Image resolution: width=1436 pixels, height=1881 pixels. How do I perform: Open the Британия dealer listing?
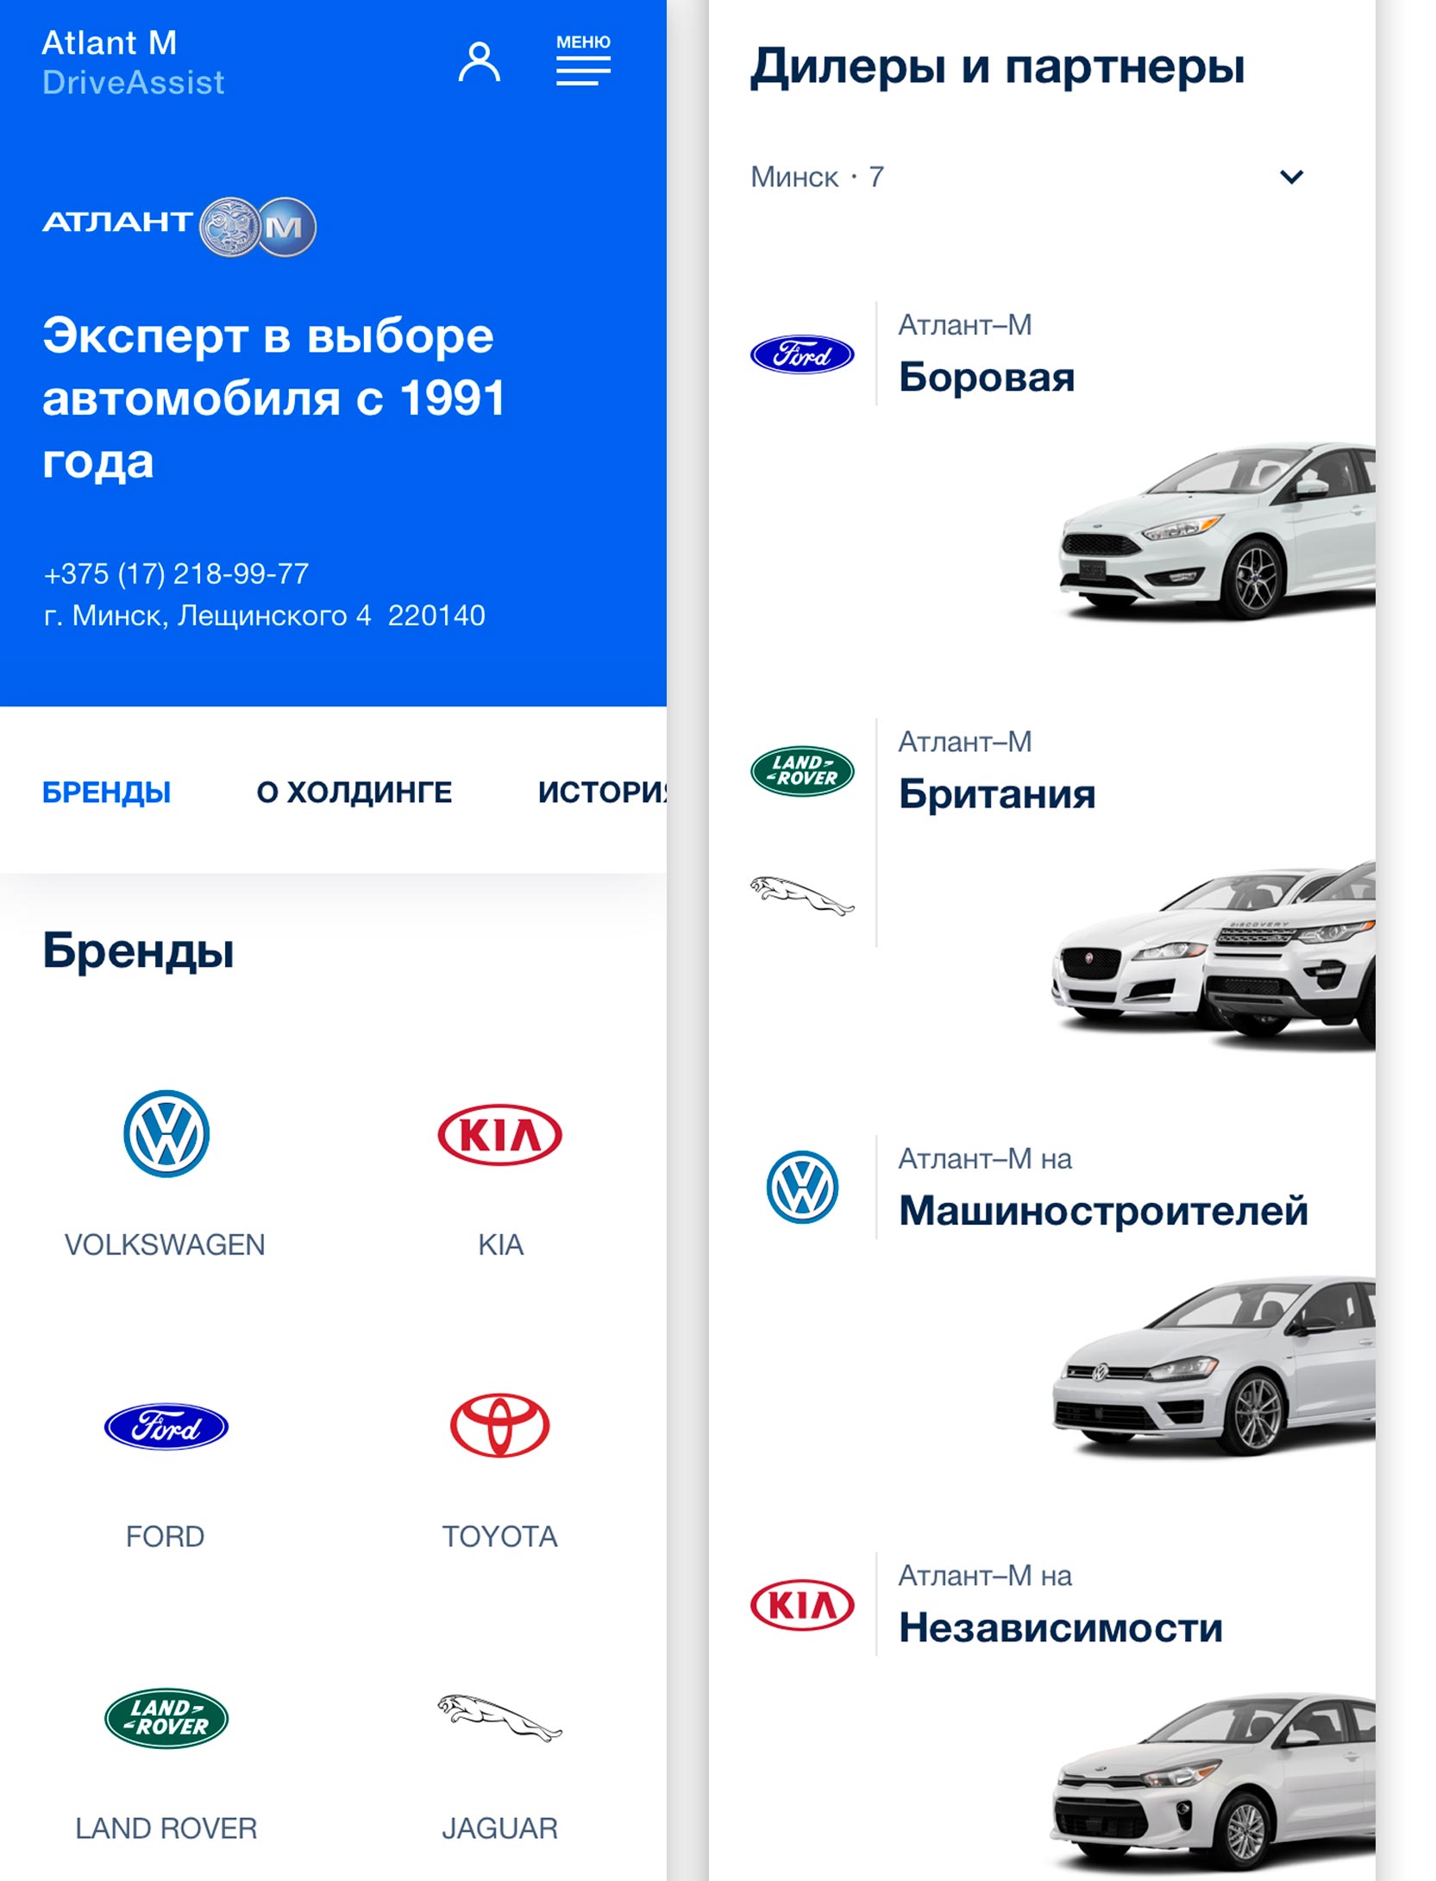click(x=997, y=793)
